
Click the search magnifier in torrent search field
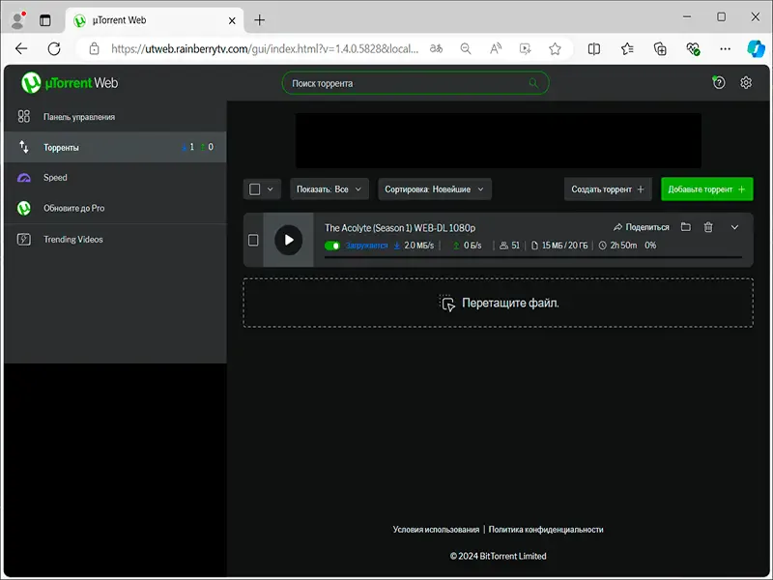(533, 83)
